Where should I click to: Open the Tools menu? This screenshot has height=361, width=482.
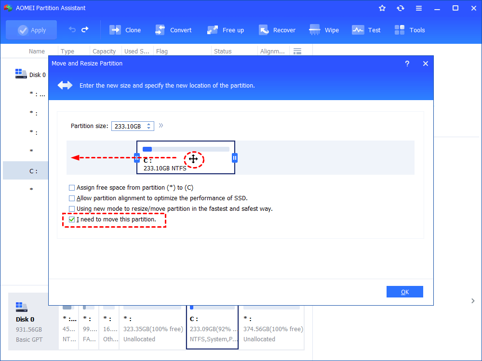(409, 30)
